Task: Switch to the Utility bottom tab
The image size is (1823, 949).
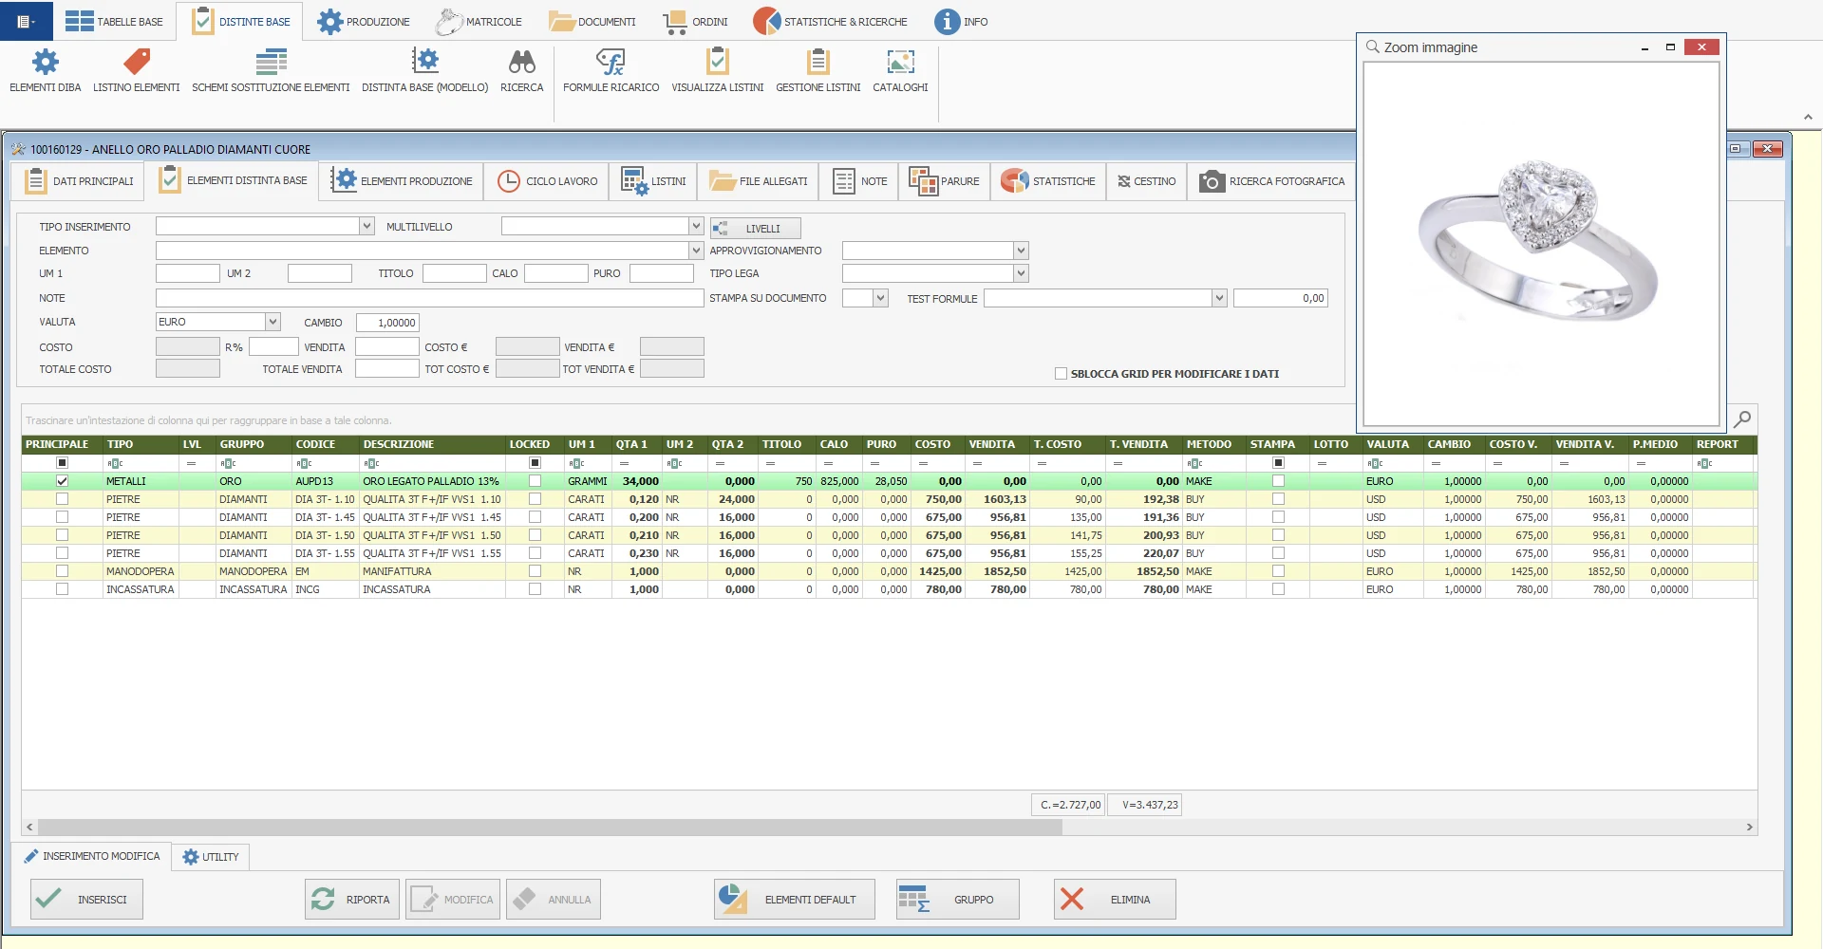Action: (x=211, y=857)
